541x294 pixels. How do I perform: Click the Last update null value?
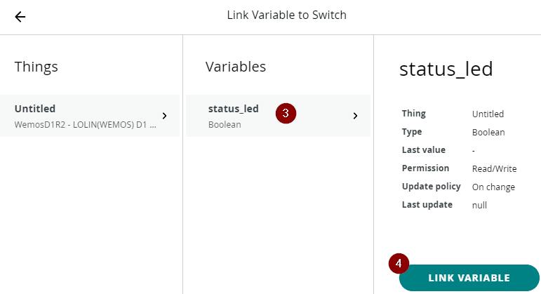click(479, 205)
